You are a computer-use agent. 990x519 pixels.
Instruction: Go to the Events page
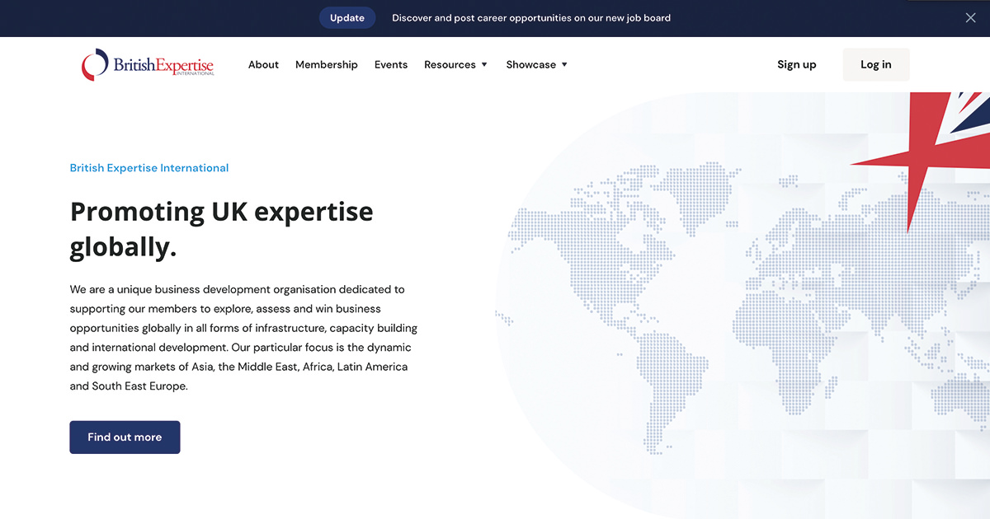click(390, 64)
